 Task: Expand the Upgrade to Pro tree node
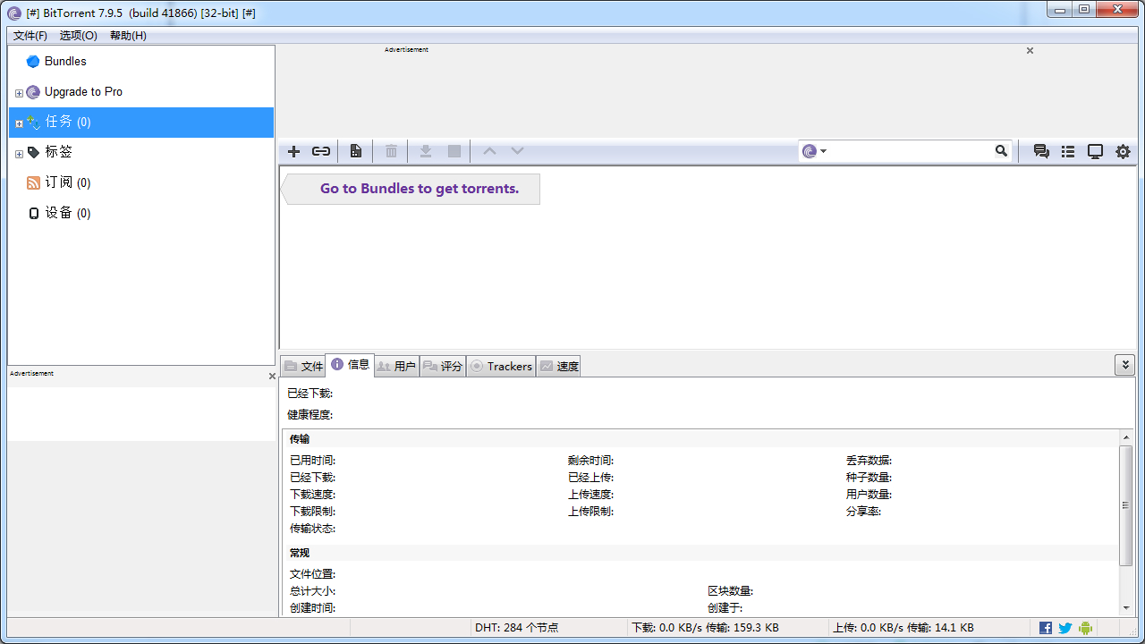19,93
